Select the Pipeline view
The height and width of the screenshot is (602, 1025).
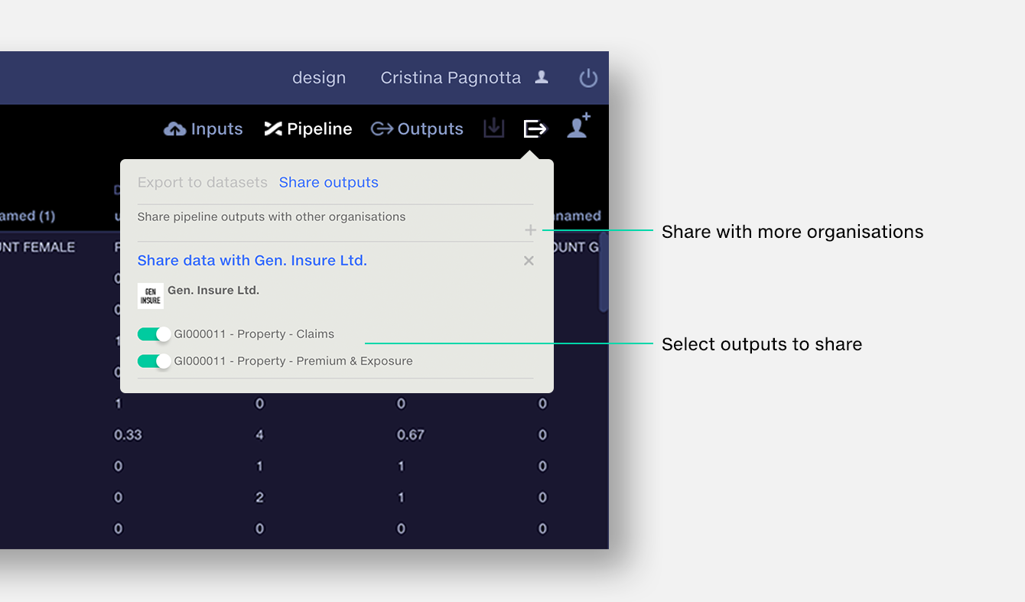tap(308, 129)
